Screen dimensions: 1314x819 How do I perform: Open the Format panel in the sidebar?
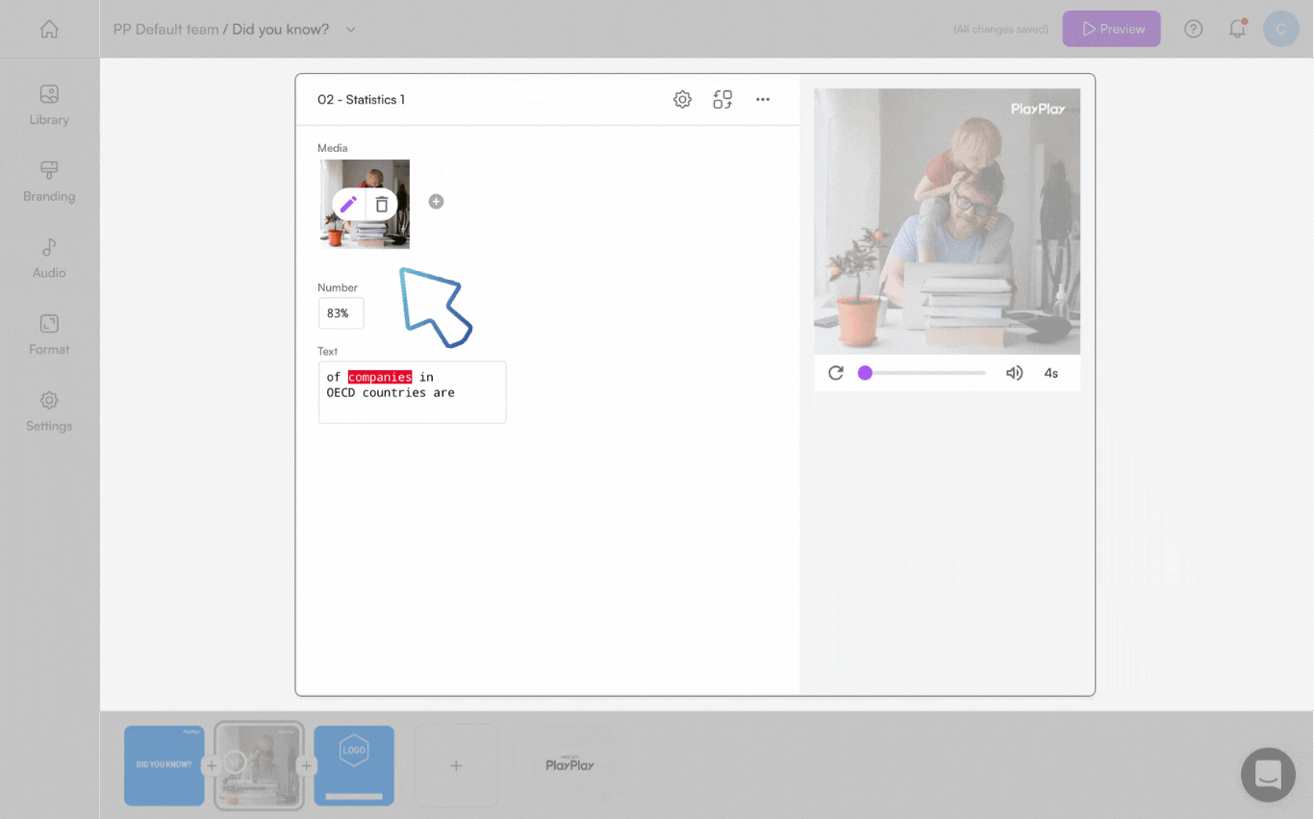48,335
